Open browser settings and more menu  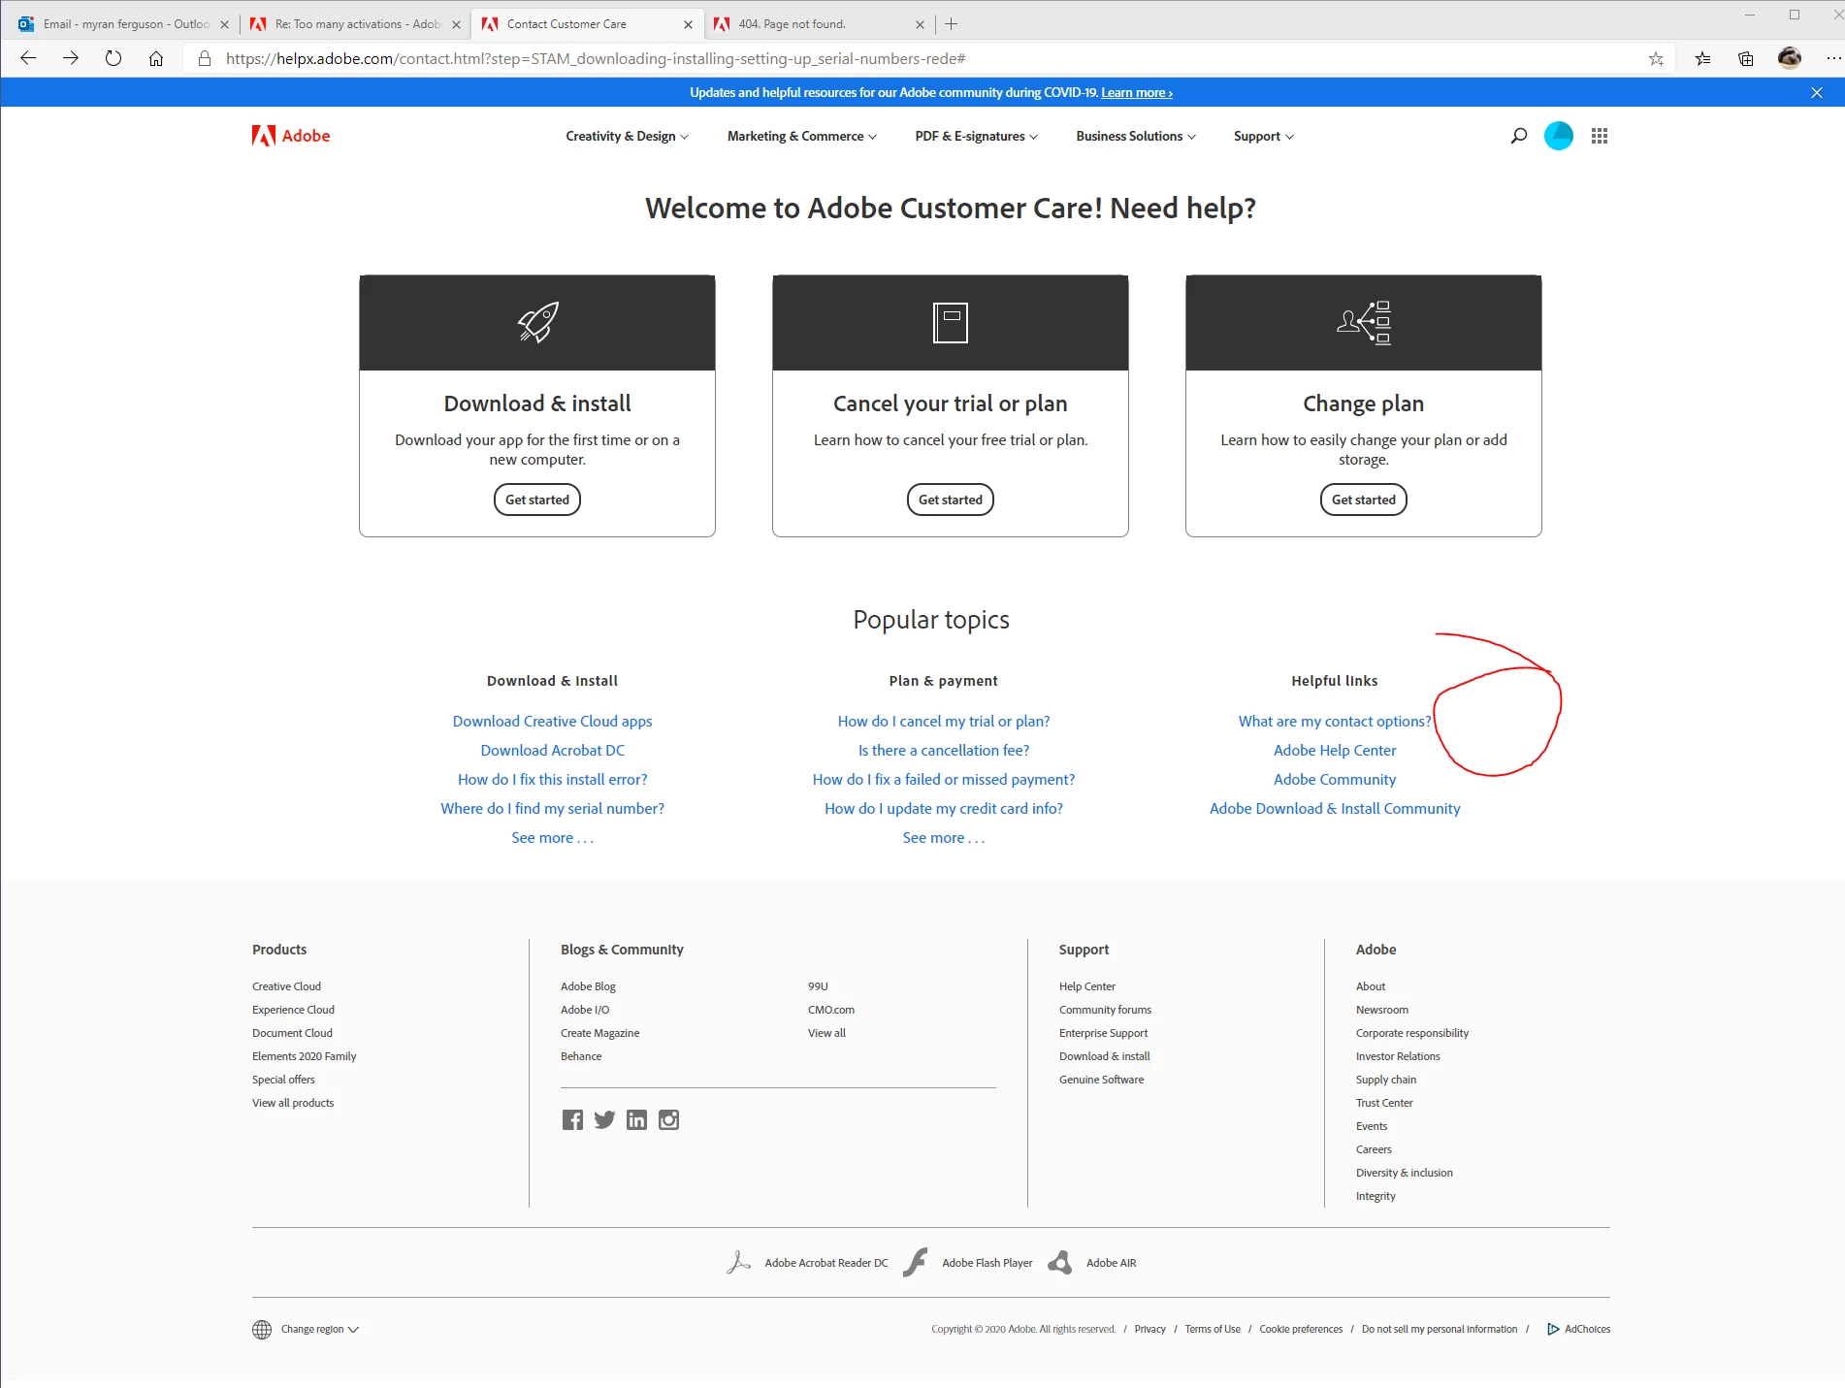tap(1832, 58)
